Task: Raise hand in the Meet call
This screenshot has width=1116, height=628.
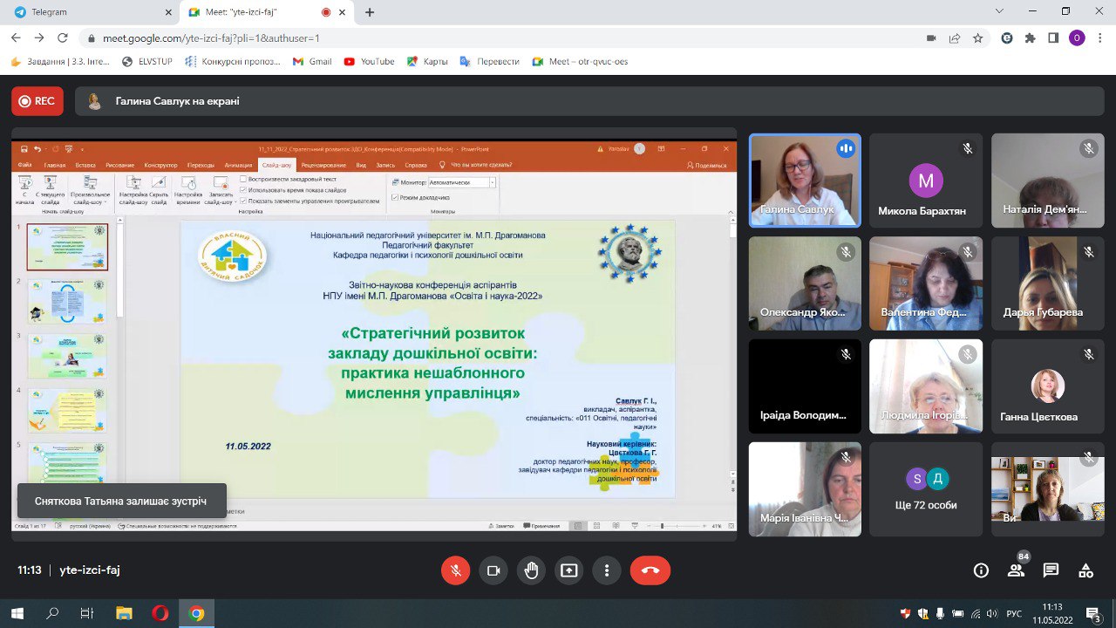Action: point(531,571)
